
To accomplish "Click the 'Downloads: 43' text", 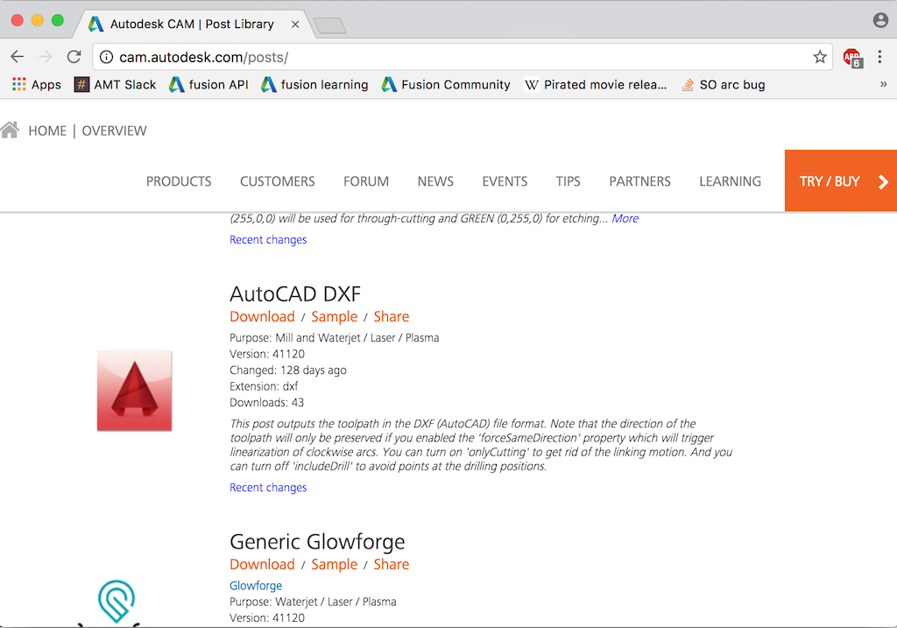I will tap(266, 403).
